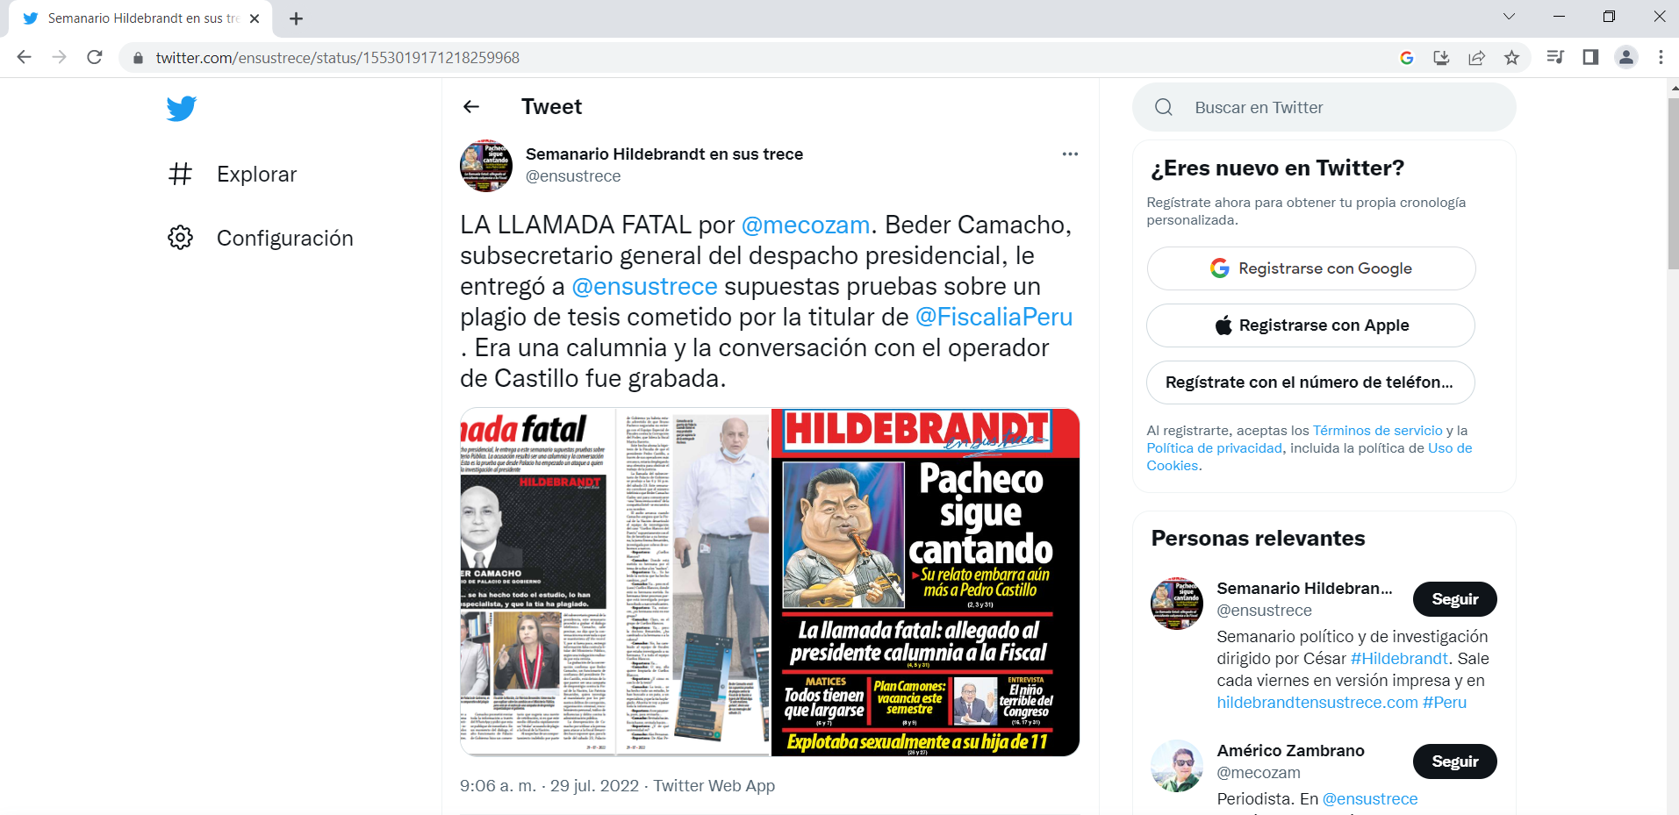The width and height of the screenshot is (1679, 815).
Task: Click Registrarse con Google button
Action: coord(1311,268)
